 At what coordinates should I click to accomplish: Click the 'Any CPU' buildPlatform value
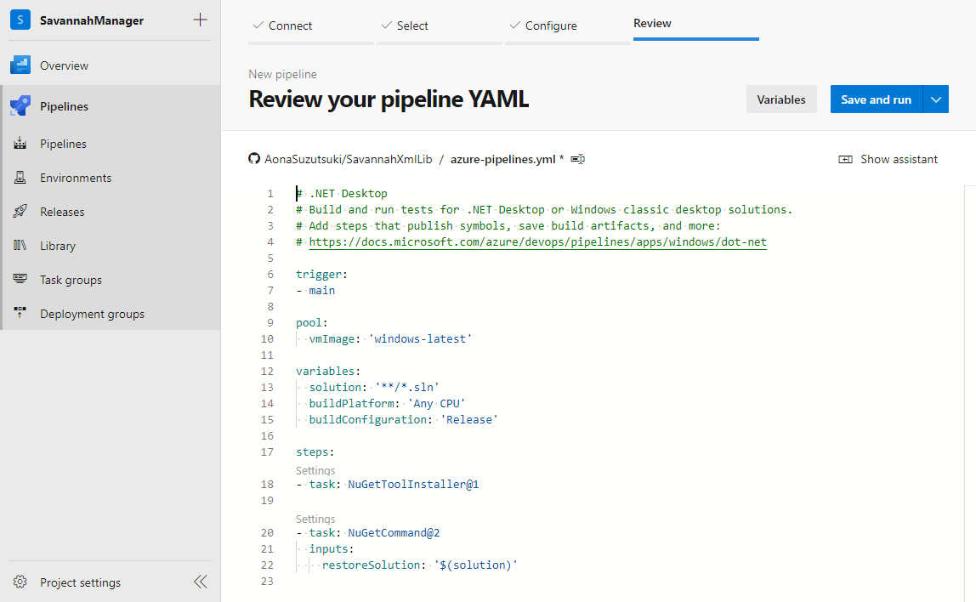(436, 403)
